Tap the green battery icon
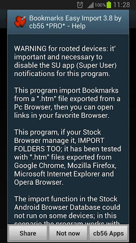 pyautogui.click(x=109, y=5)
